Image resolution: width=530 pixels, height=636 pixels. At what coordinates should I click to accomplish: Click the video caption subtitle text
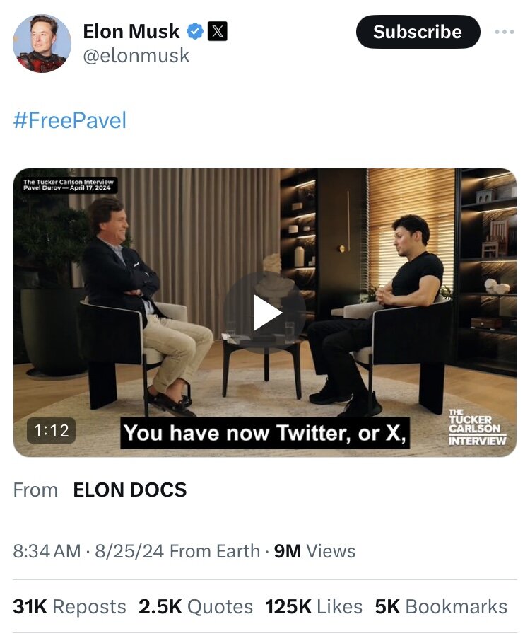coord(265,433)
